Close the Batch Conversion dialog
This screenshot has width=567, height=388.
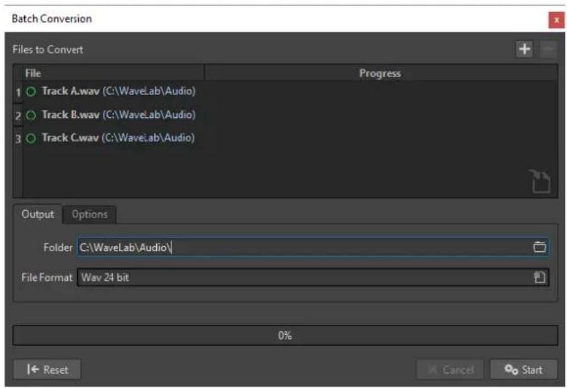click(x=556, y=20)
